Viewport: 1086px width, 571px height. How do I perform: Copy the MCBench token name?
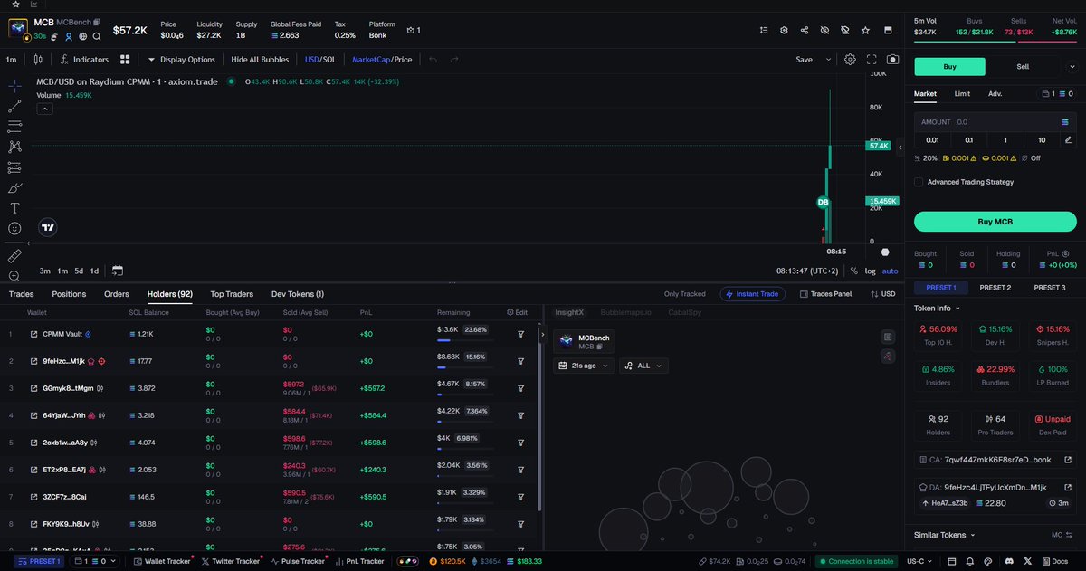(96, 21)
